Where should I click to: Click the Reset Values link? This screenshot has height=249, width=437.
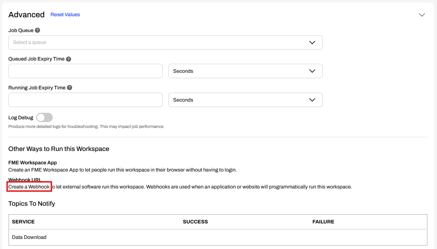65,14
